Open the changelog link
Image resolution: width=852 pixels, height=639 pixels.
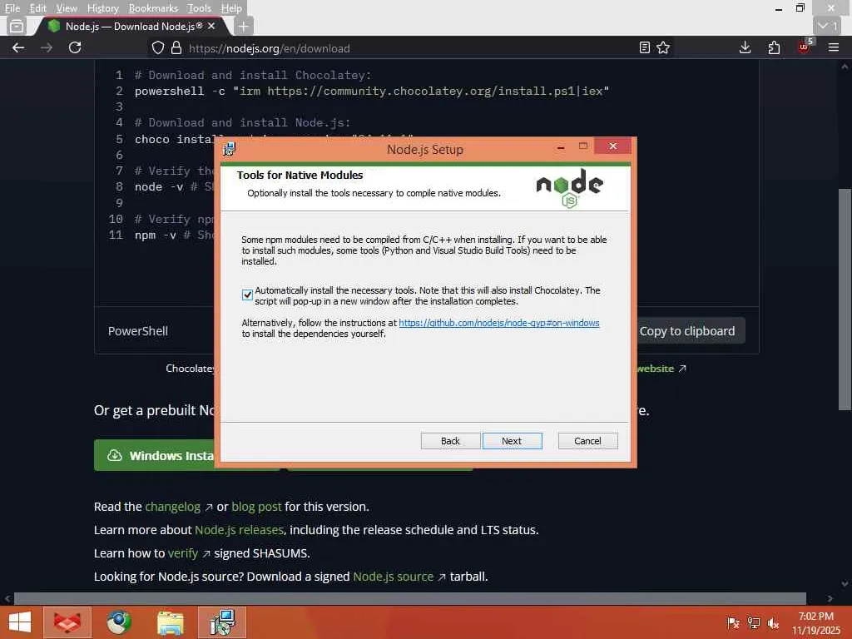173,507
